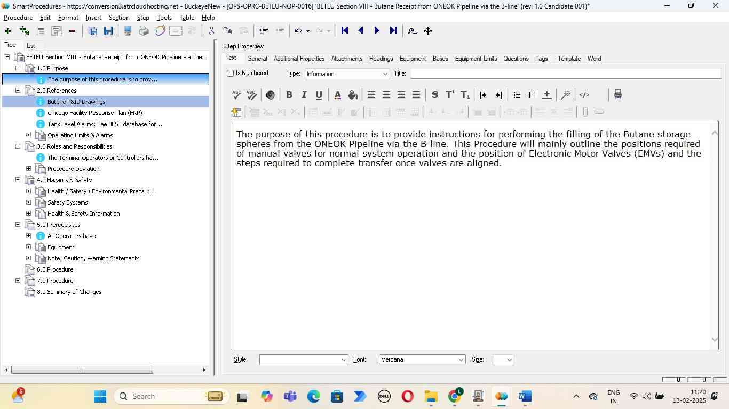This screenshot has height=409, width=729.
Task: Expand the Procedure Deviation node
Action: [28, 169]
